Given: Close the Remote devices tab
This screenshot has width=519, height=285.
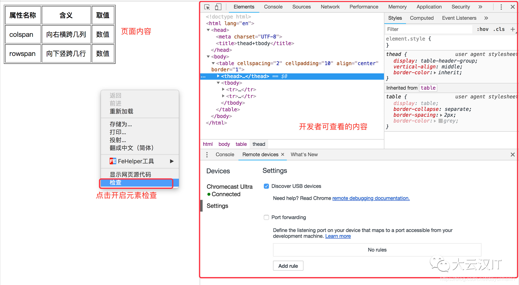Looking at the screenshot, I should point(282,154).
